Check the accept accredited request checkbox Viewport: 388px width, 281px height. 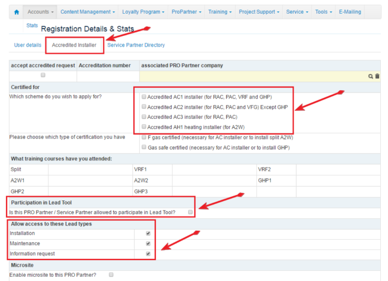point(42,76)
